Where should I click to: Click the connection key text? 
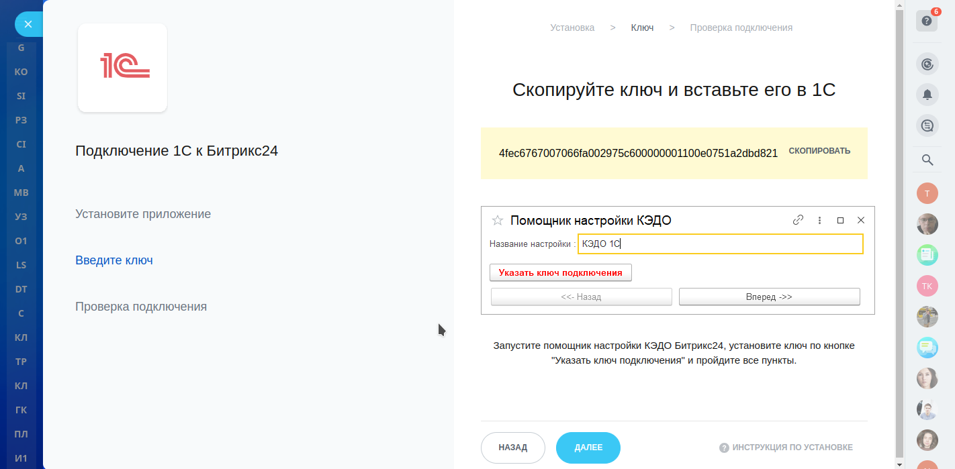coord(638,153)
